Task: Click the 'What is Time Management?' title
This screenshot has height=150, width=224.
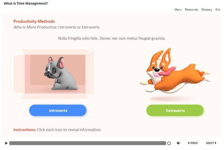Action: click(26, 4)
